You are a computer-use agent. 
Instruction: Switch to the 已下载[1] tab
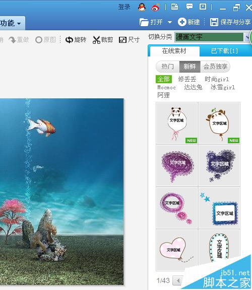pyautogui.click(x=224, y=51)
